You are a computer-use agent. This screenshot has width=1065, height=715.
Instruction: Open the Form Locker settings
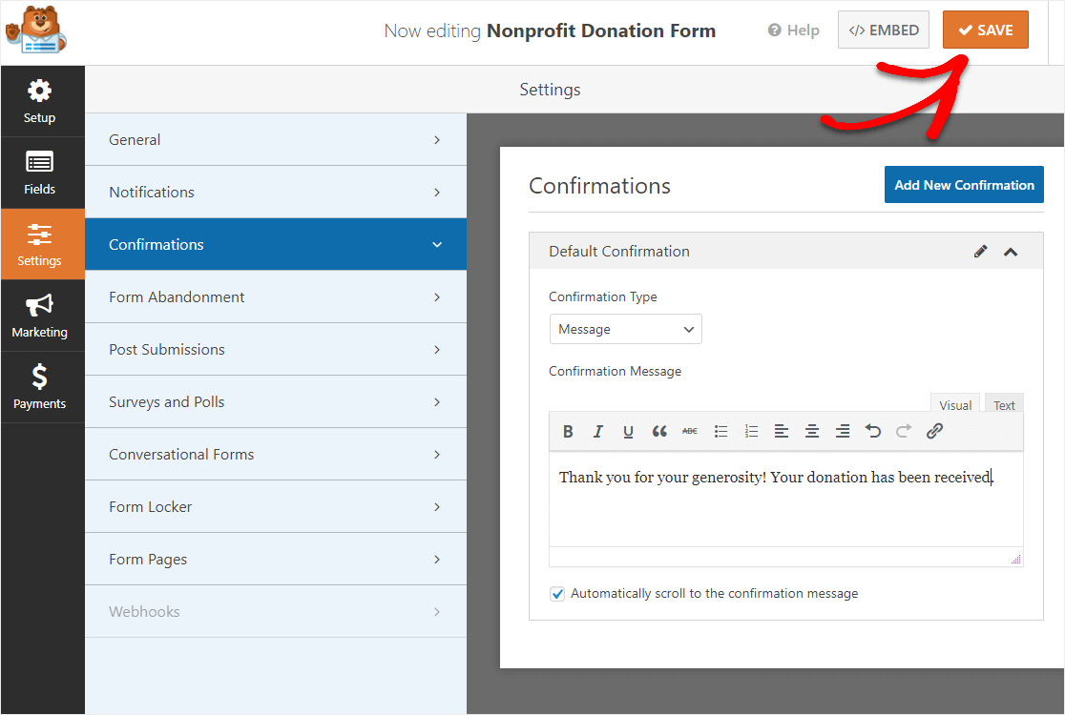[x=276, y=507]
